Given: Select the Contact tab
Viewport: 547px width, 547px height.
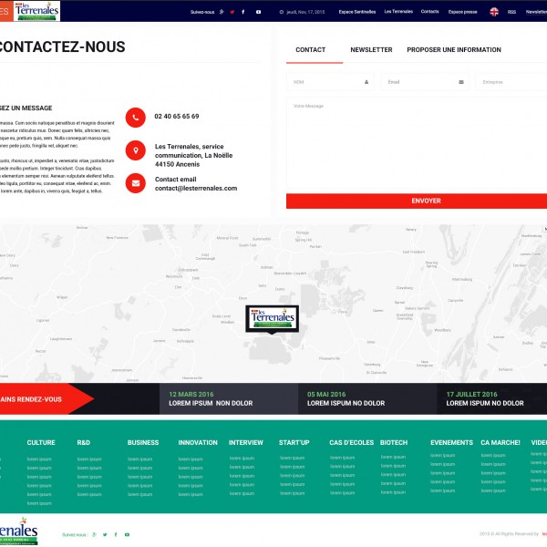Looking at the screenshot, I should coord(311,50).
